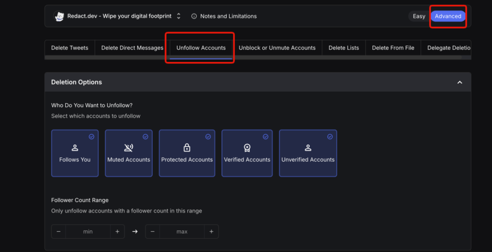Click the Follows You person icon
The height and width of the screenshot is (252, 492).
tap(74, 148)
